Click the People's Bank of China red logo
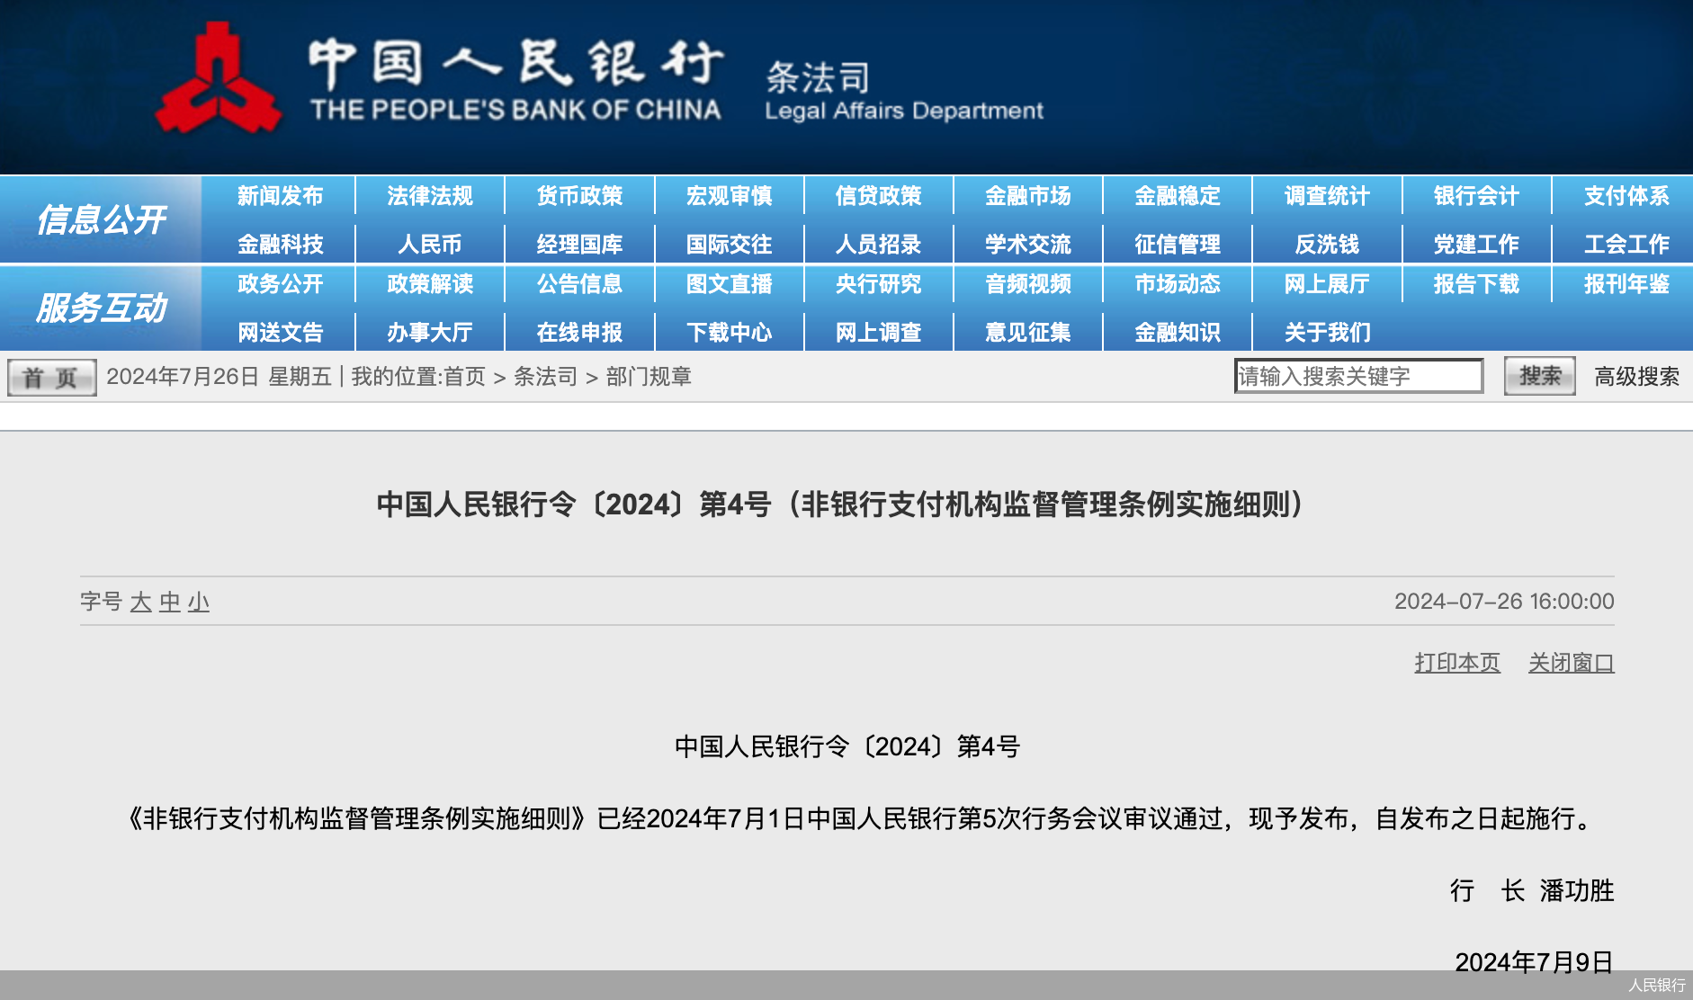Viewport: 1693px width, 1000px height. pos(219,79)
